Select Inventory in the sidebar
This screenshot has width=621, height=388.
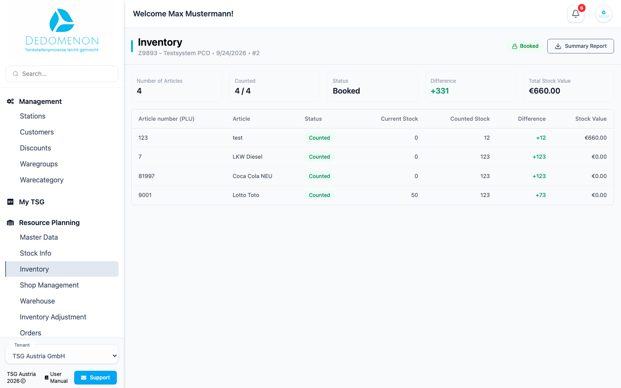[62, 269]
